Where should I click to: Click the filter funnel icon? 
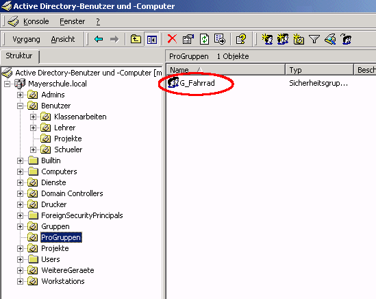[x=314, y=39]
